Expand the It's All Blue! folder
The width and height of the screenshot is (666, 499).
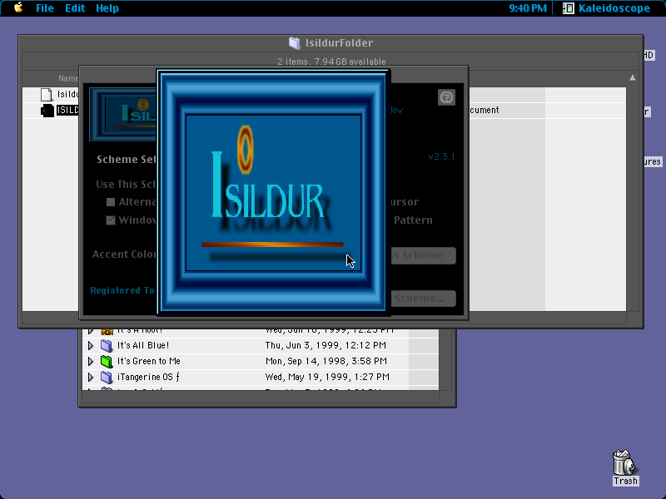coord(91,345)
